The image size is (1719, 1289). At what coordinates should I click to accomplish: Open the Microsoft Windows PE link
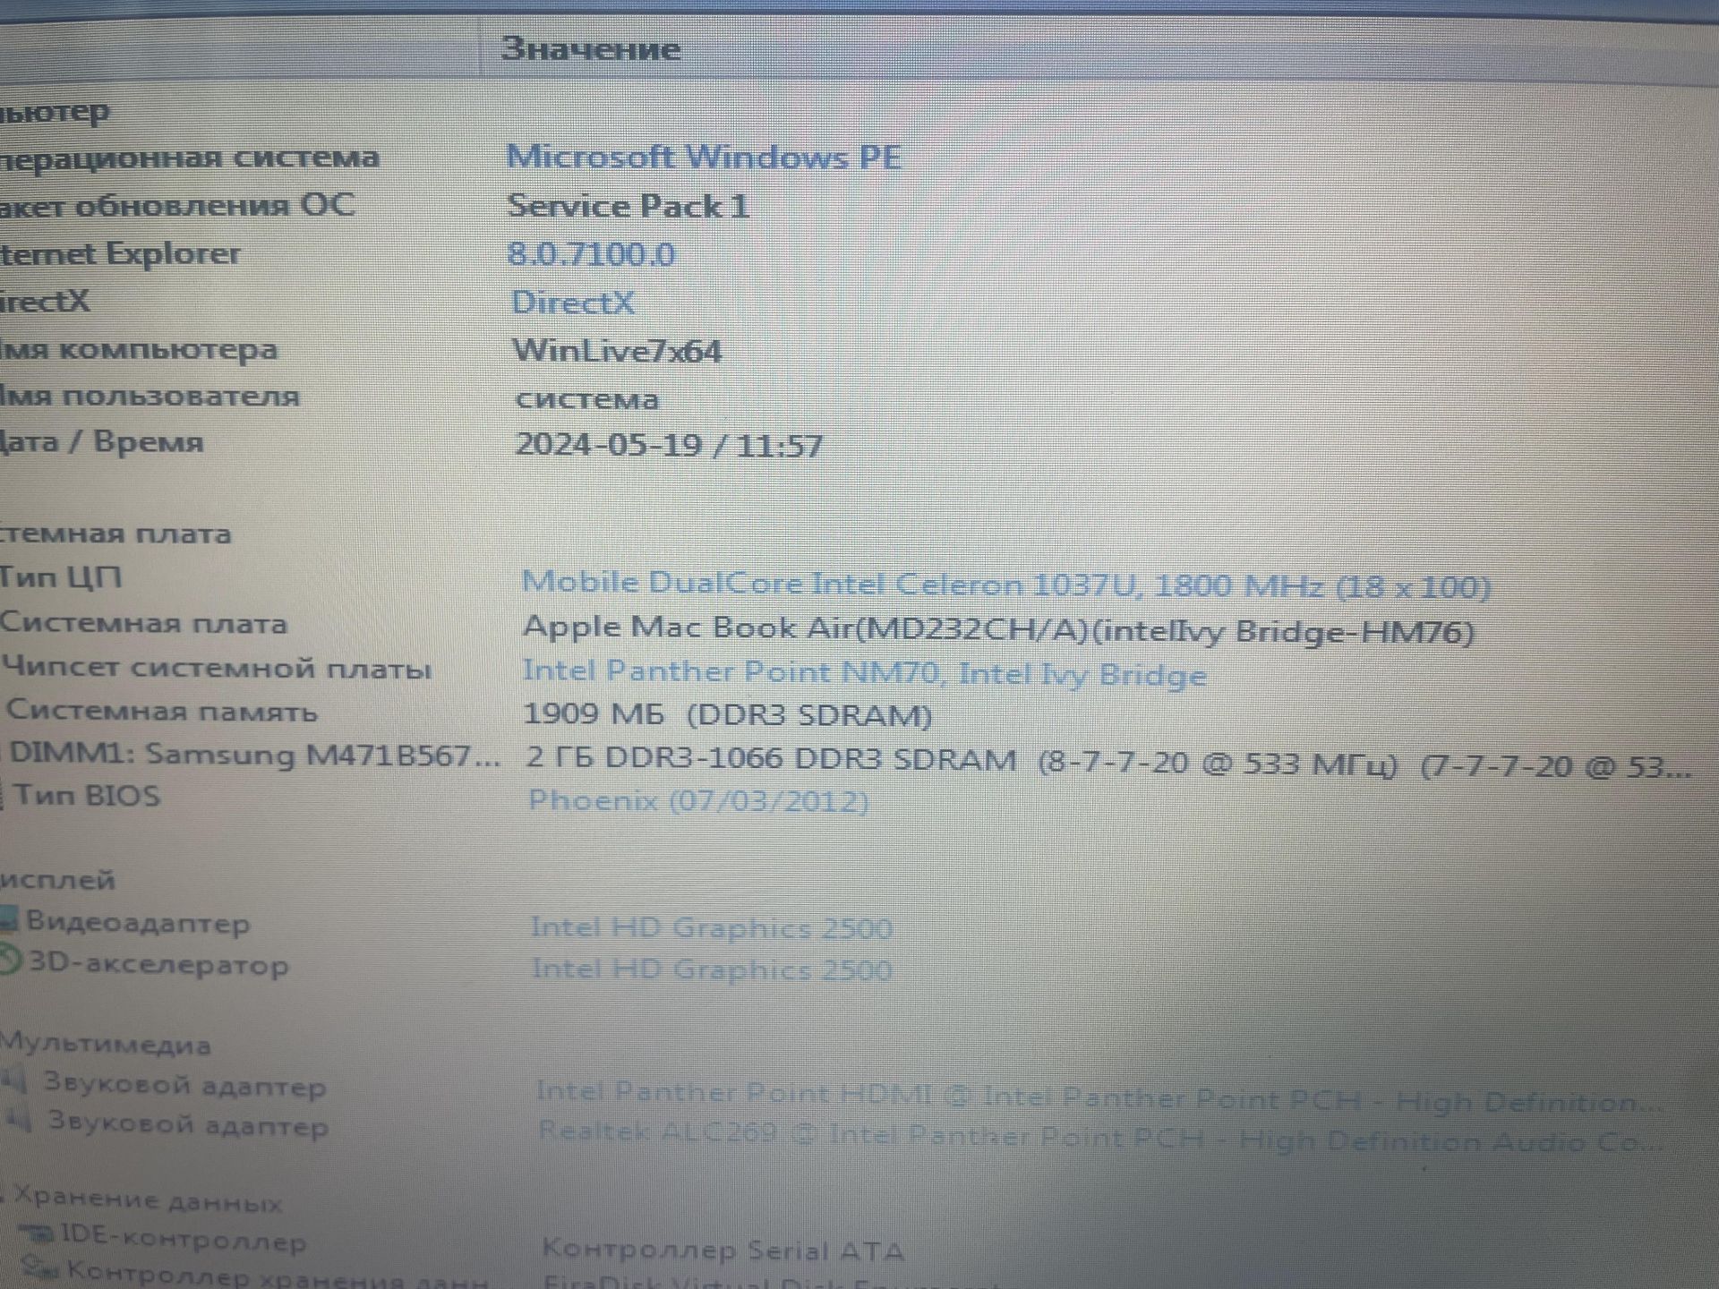coord(704,158)
